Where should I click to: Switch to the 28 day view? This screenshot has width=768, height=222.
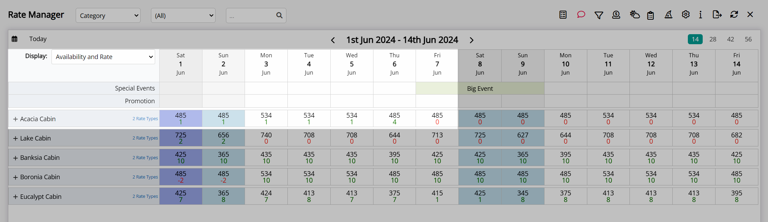[713, 39]
